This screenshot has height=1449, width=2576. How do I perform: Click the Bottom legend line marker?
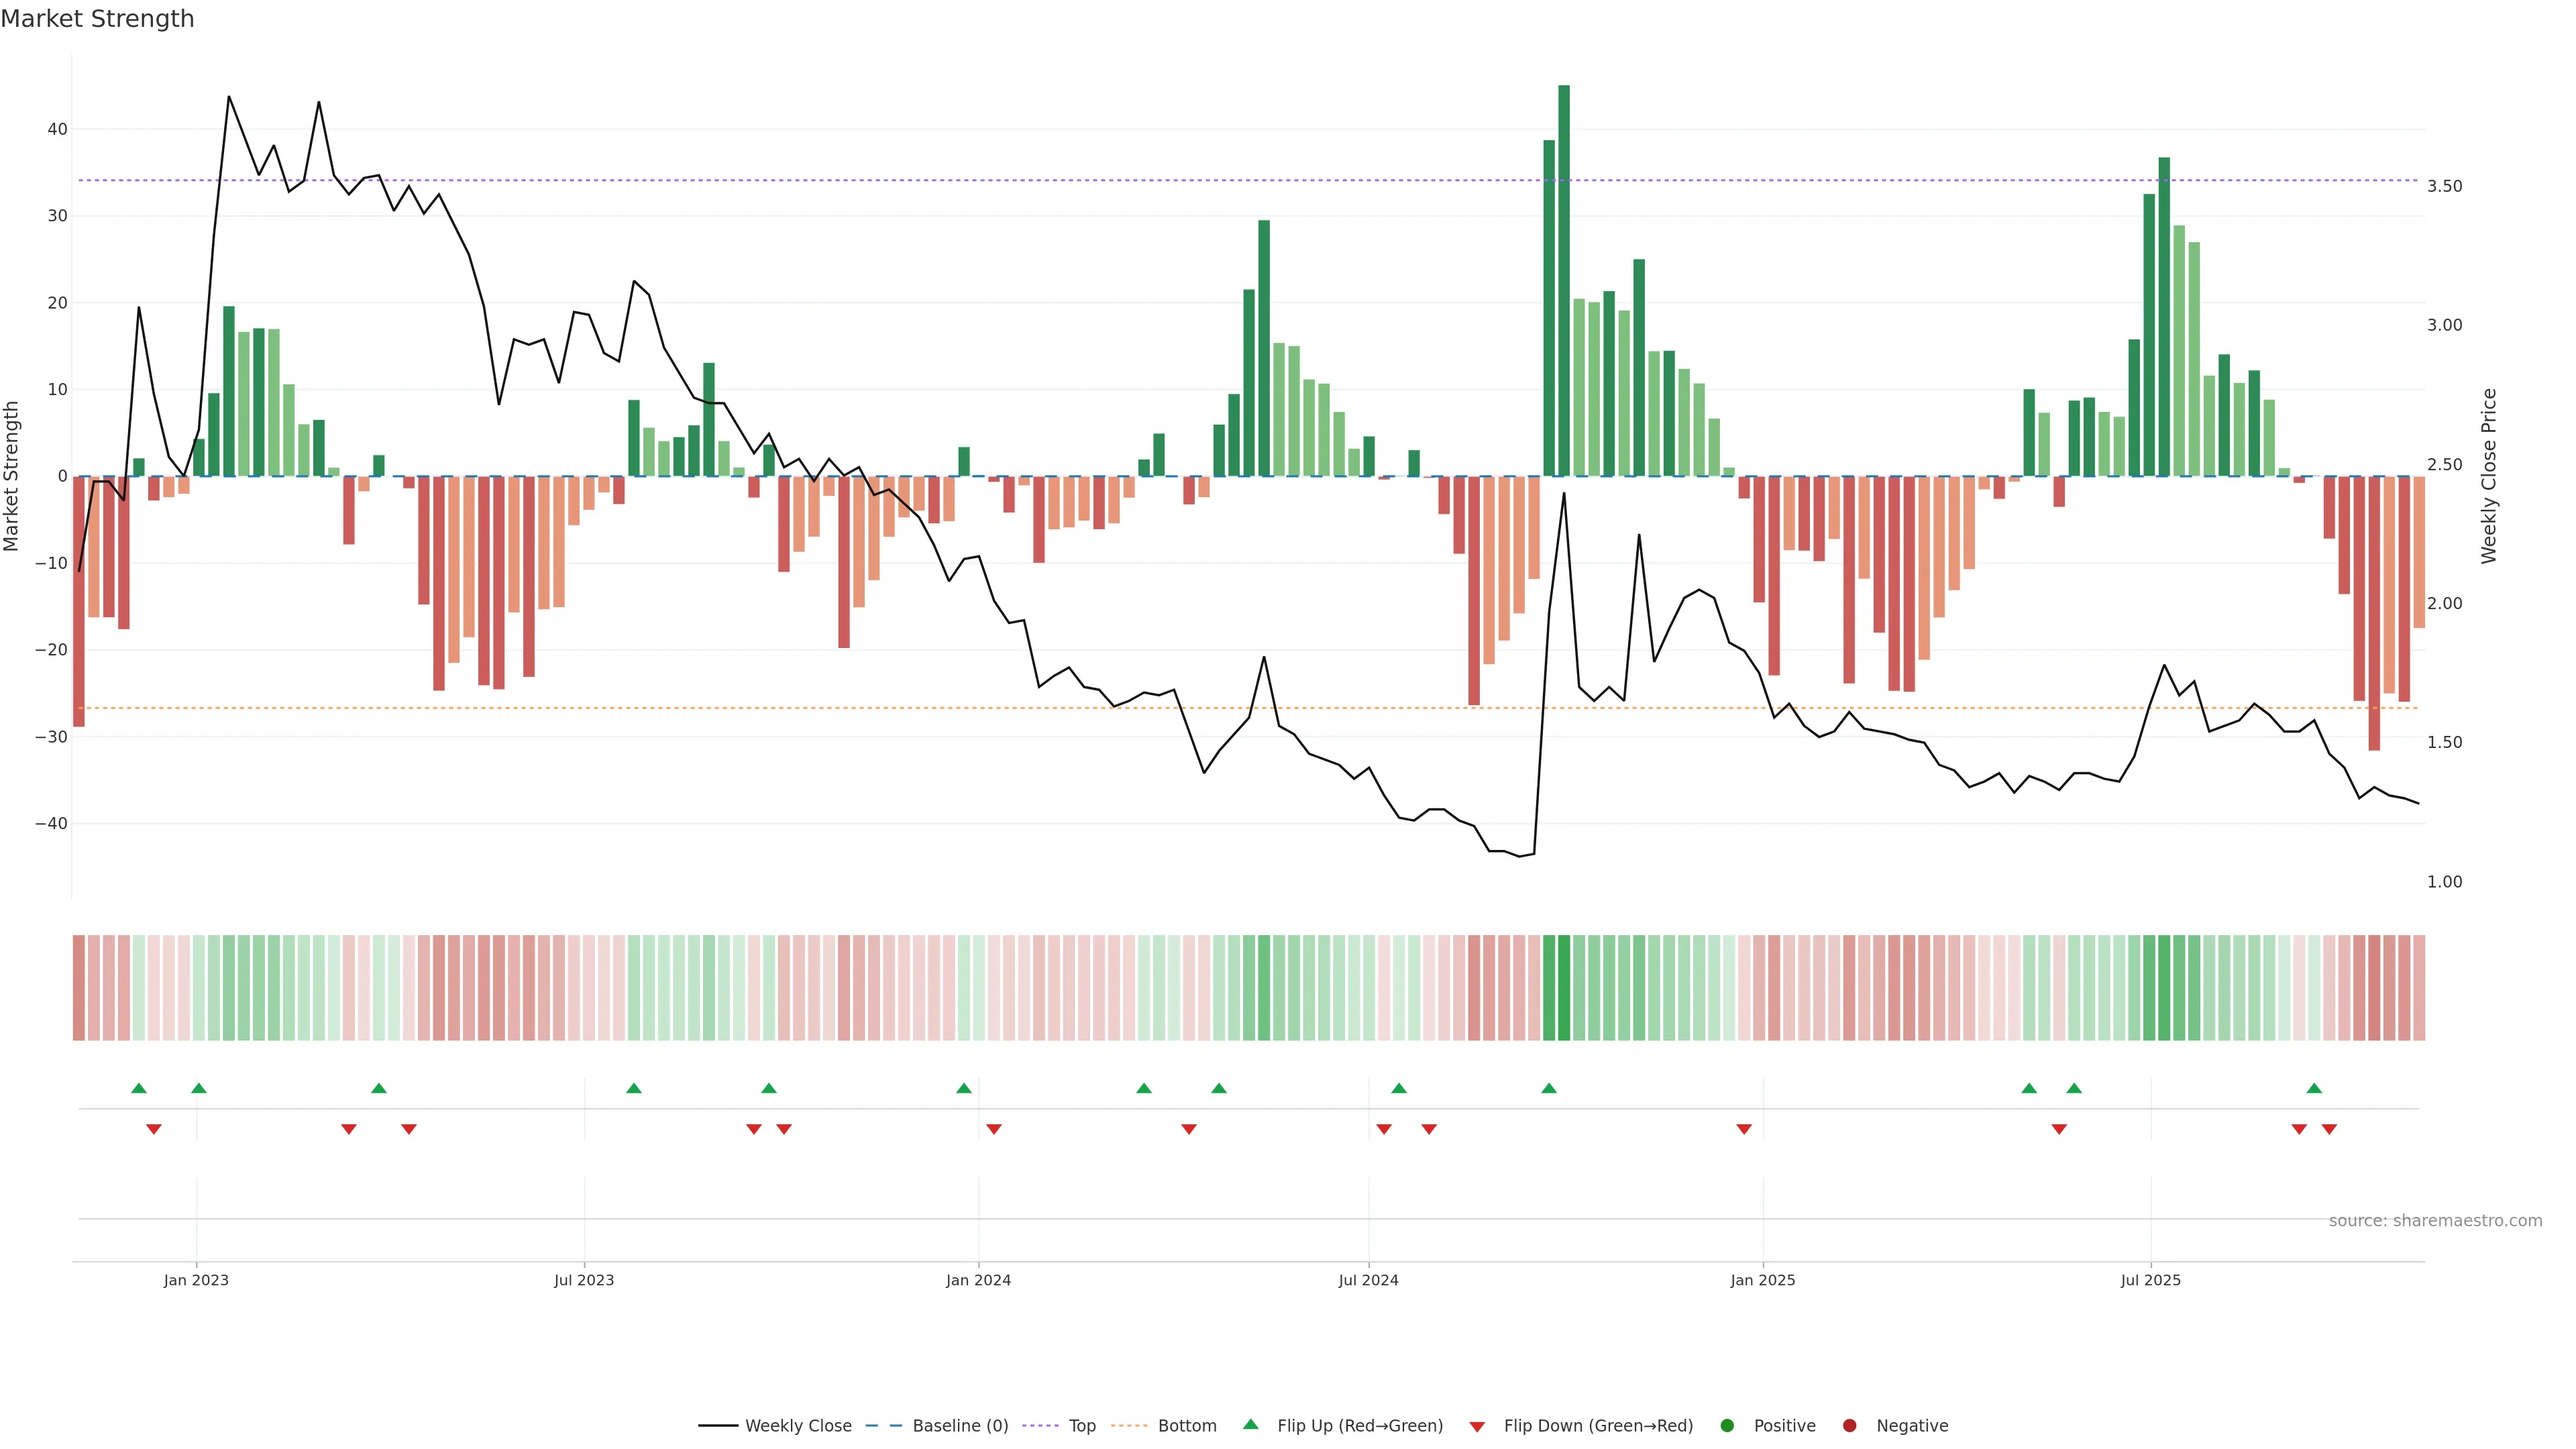point(1129,1425)
